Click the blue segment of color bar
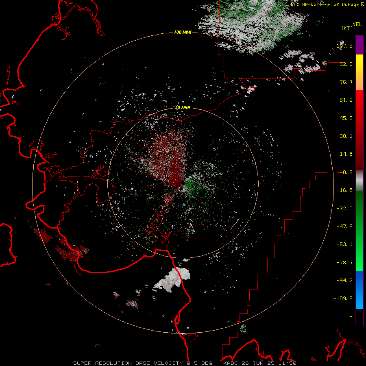366x366 pixels. pos(359,290)
